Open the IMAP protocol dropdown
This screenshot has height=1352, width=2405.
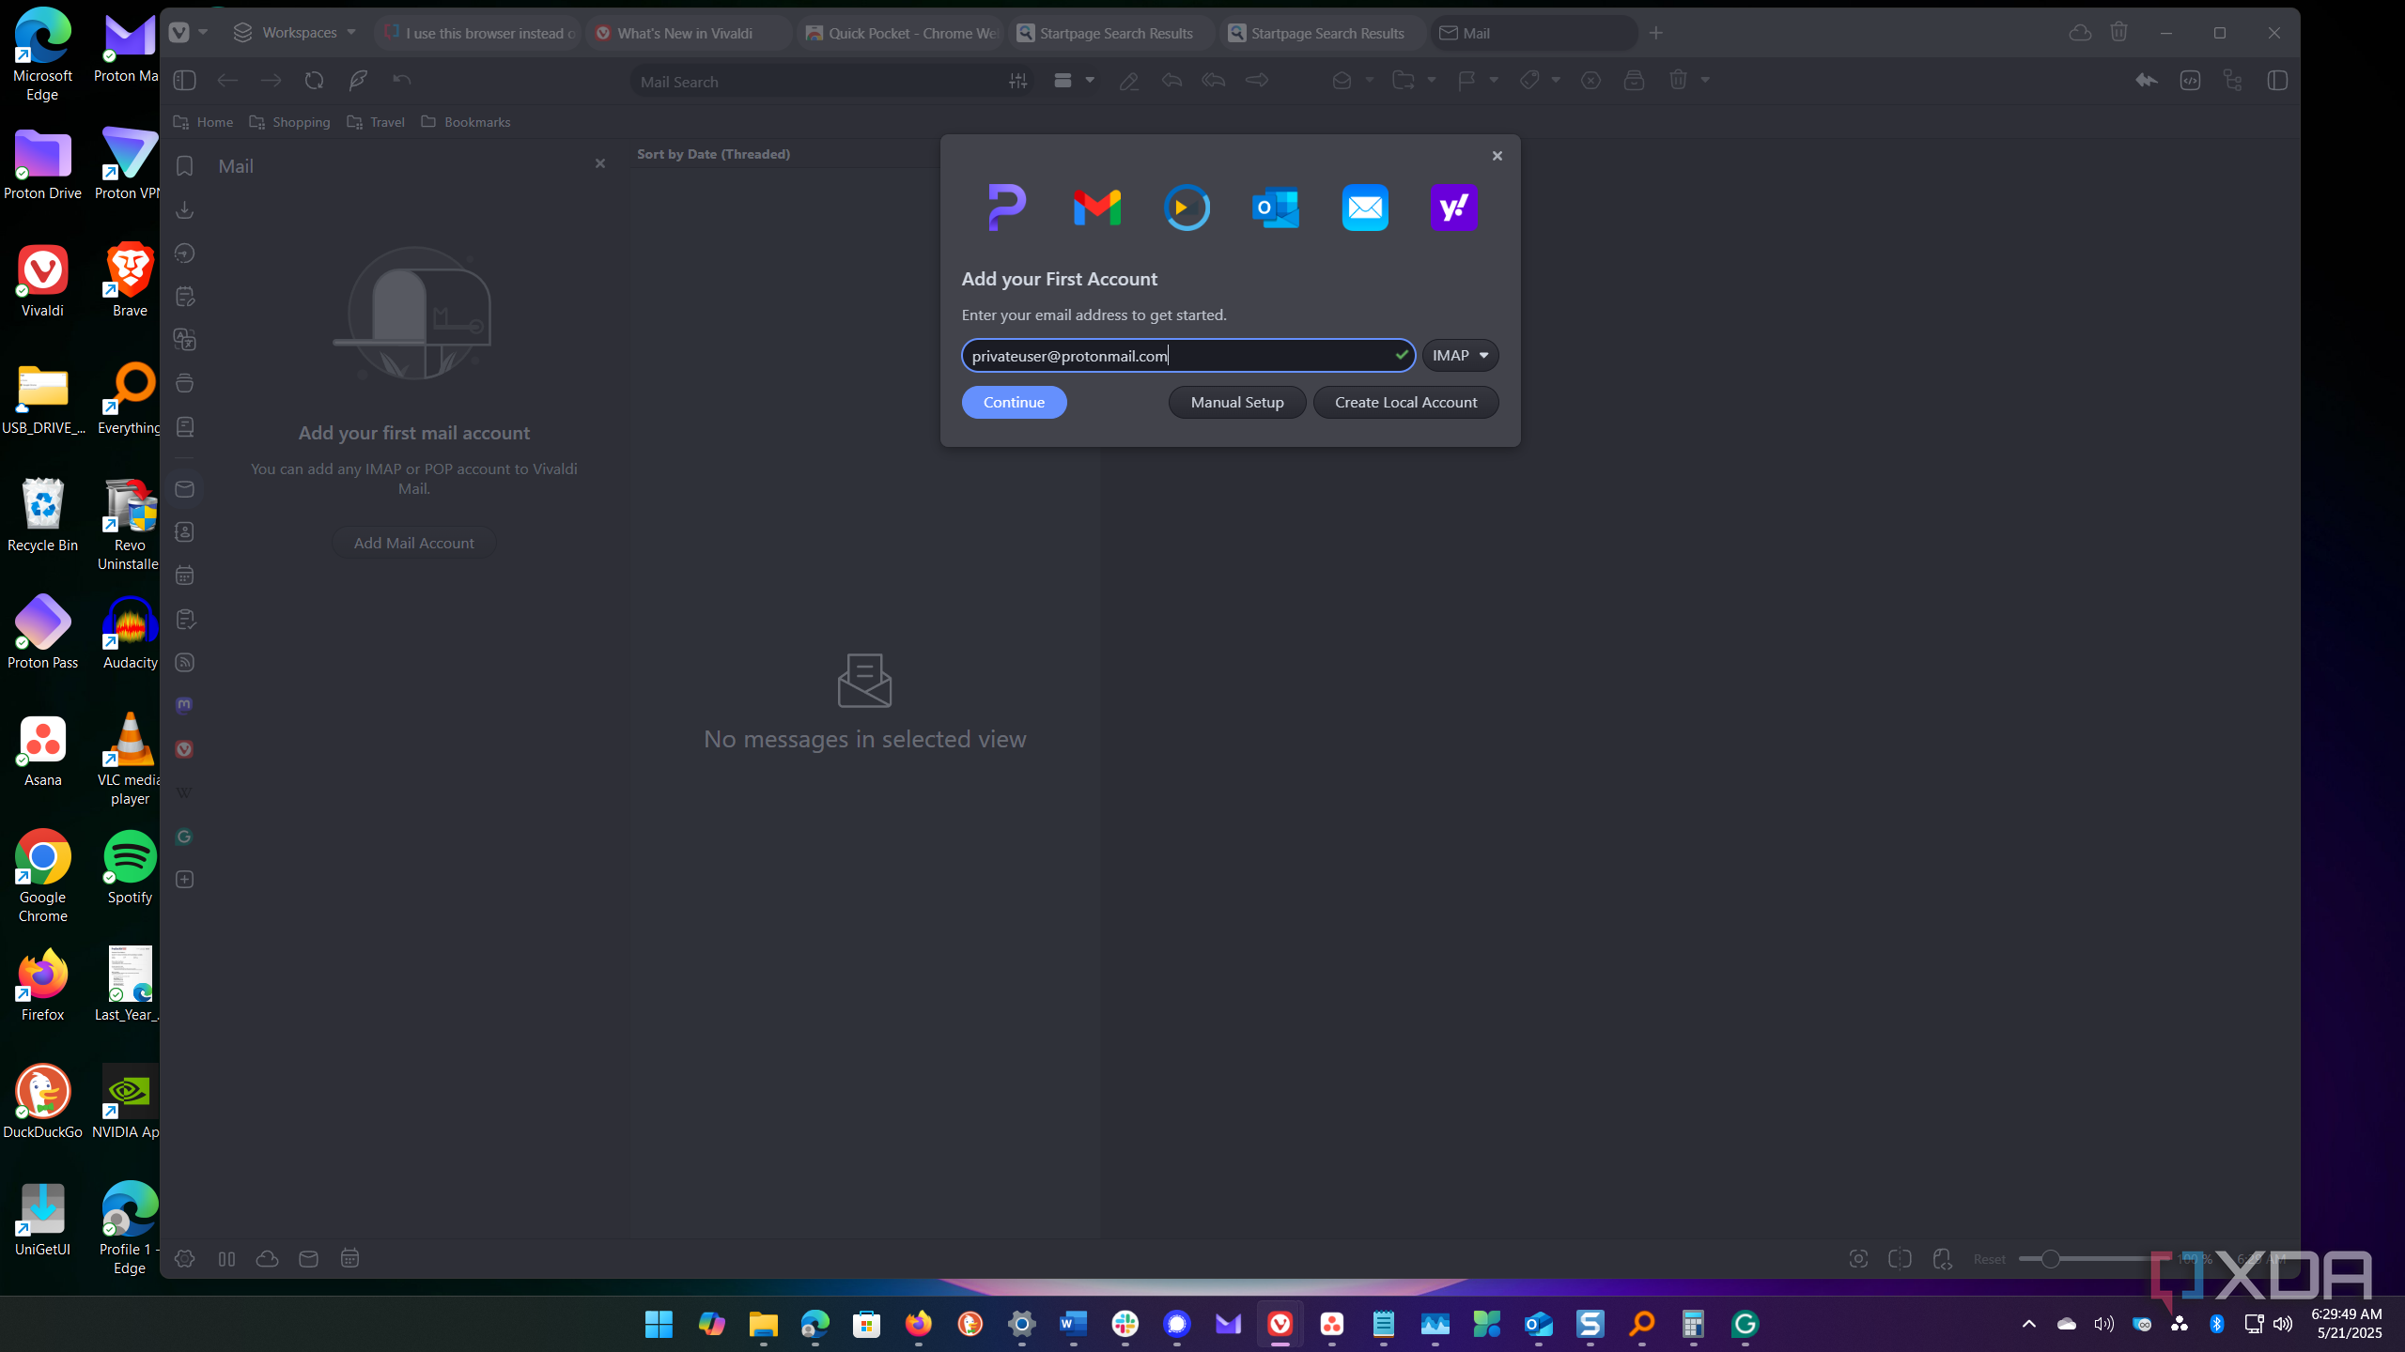click(1460, 355)
